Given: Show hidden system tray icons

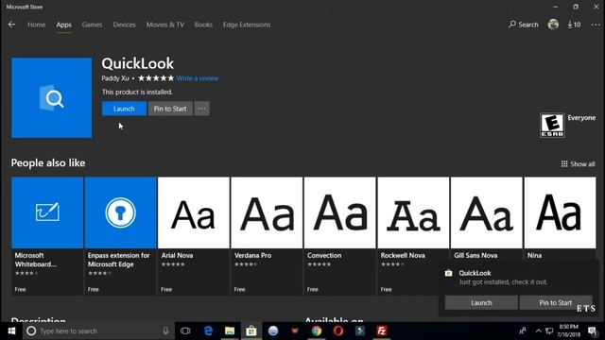Looking at the screenshot, I should tap(538, 331).
